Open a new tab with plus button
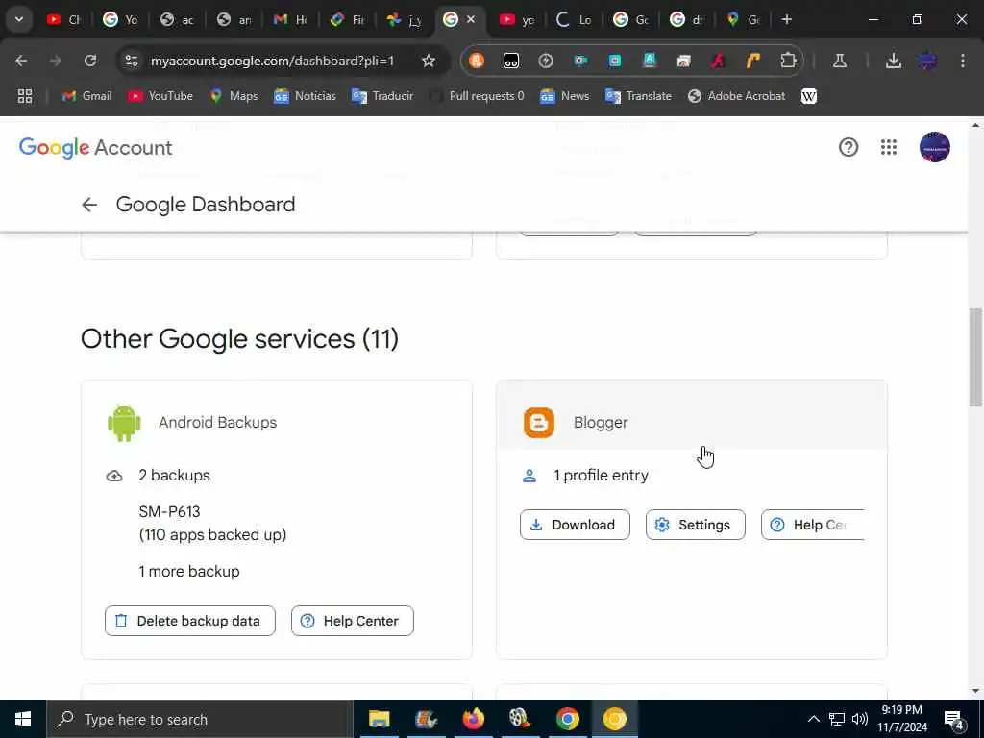Screen dimensions: 984x738 tap(786, 19)
